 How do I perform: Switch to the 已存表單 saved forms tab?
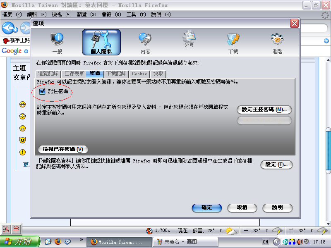[74, 74]
